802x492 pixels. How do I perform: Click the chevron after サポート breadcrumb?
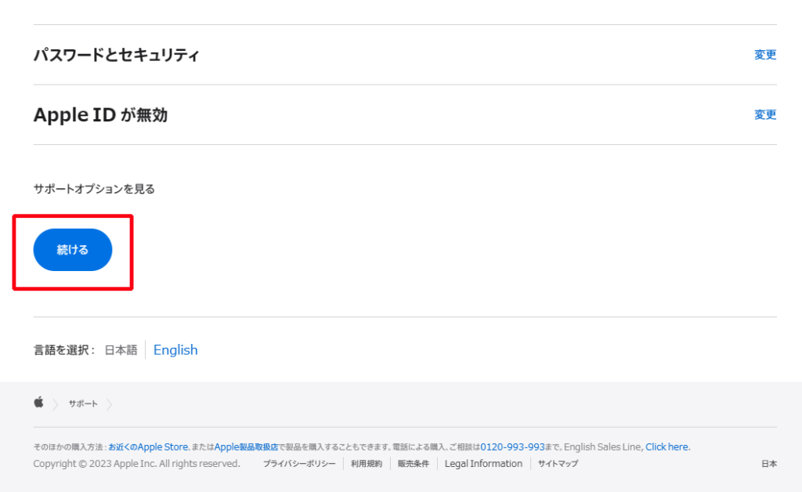tap(110, 403)
